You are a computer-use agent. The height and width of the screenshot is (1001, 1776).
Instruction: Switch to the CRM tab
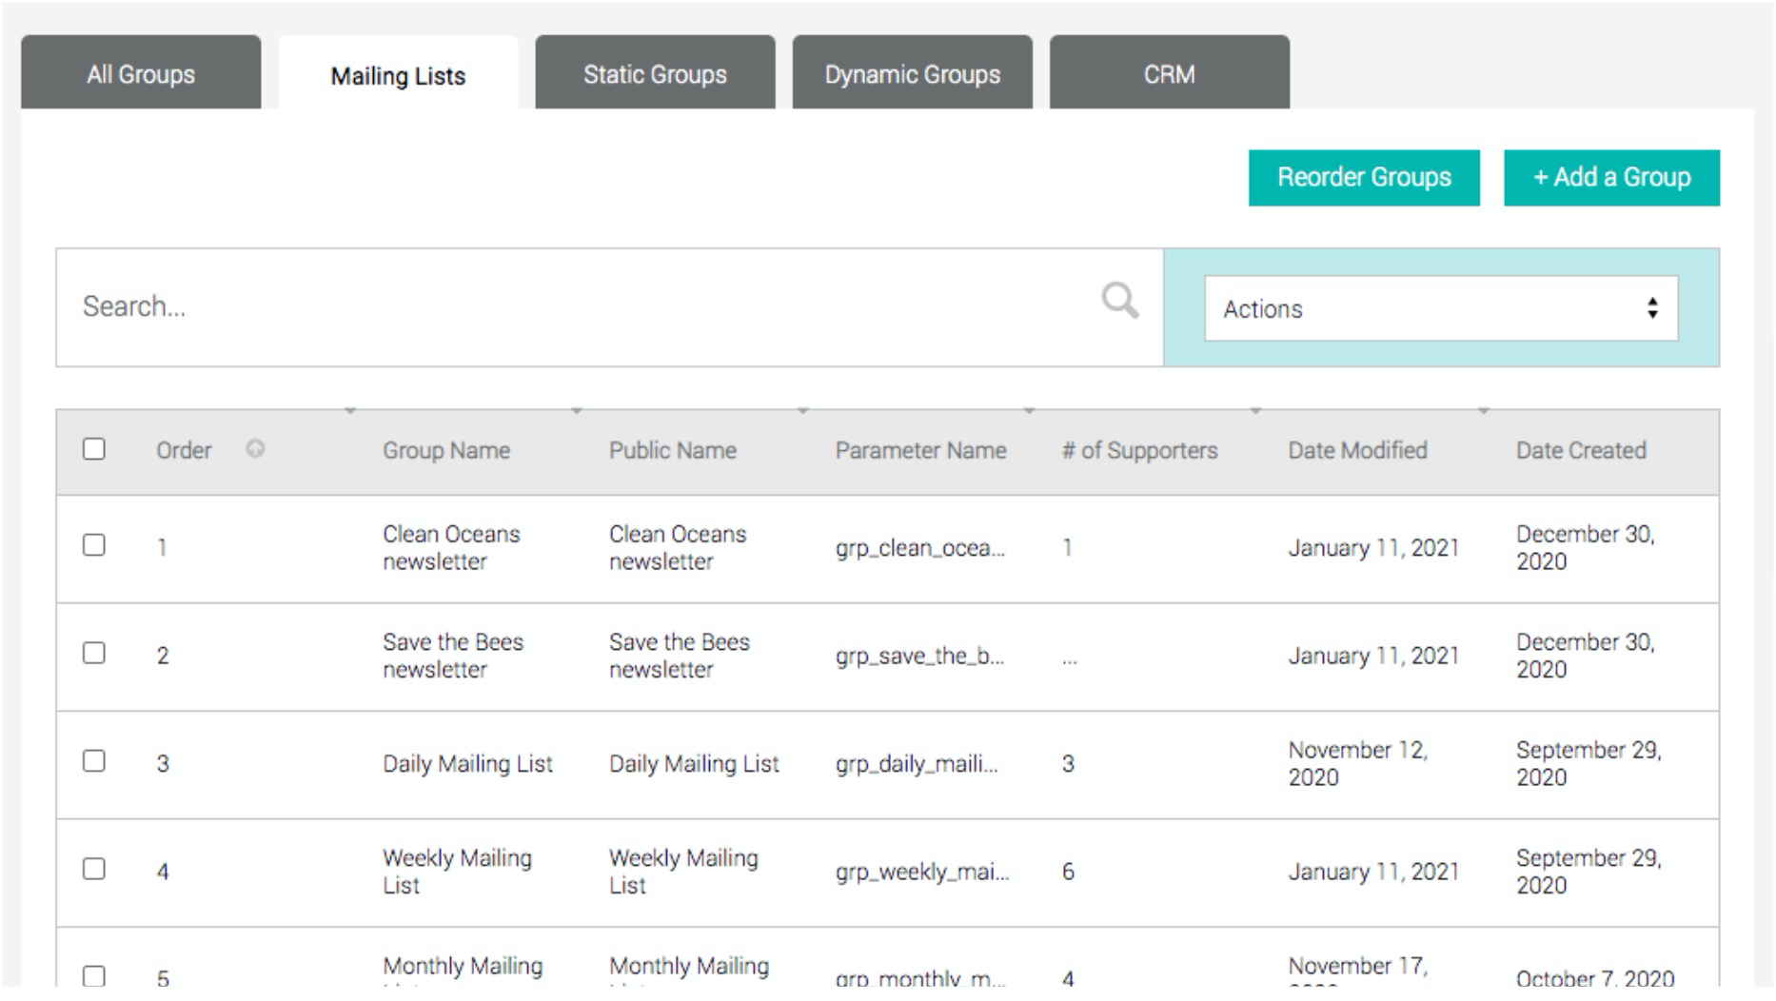coord(1169,73)
